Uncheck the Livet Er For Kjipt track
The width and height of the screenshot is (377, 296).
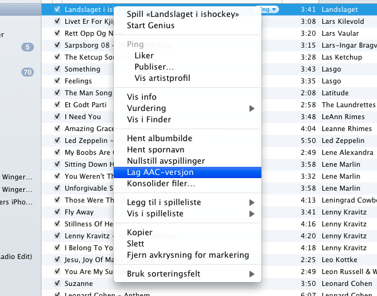pos(58,22)
